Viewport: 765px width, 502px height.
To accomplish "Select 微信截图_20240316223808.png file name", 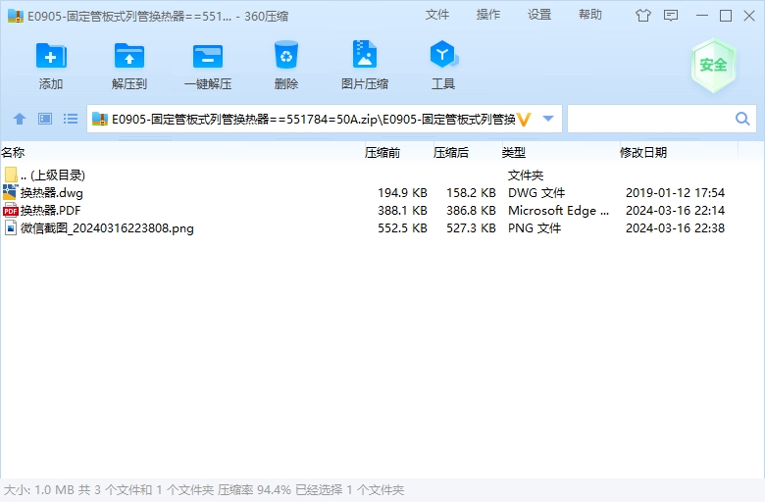I will (x=107, y=228).
